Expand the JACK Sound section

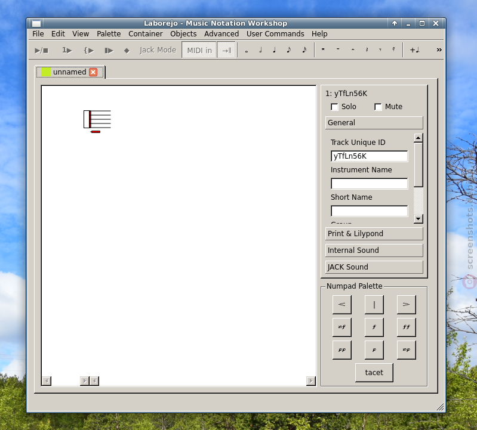tap(374, 267)
